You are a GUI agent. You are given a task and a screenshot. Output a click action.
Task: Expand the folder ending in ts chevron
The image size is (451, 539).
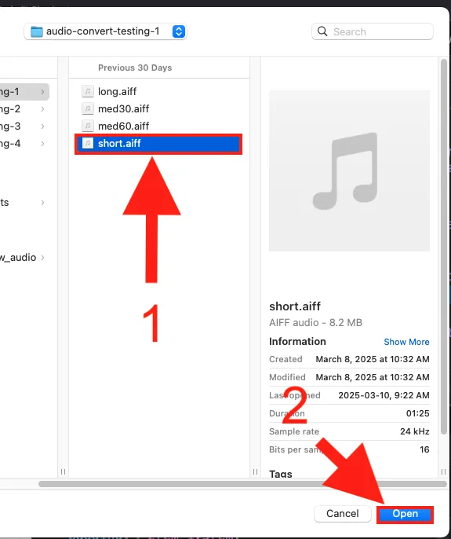point(42,203)
